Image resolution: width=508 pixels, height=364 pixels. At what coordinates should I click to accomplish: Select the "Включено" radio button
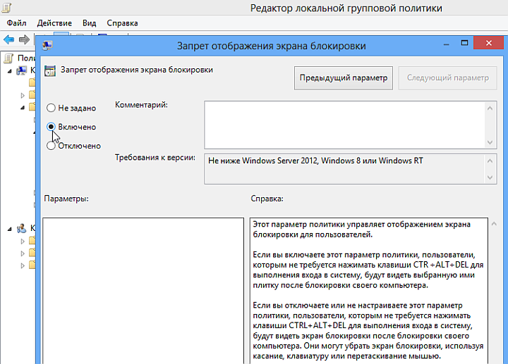tap(51, 127)
